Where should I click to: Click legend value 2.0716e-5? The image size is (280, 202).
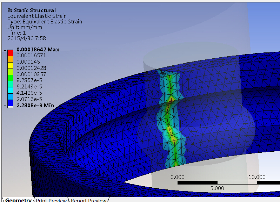29,99
